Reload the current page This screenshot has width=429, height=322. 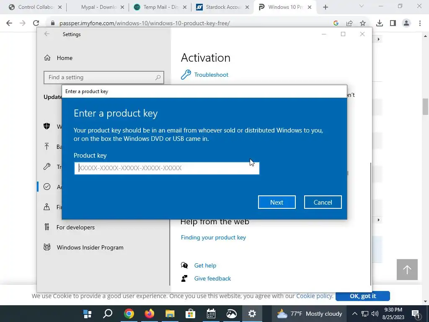[x=36, y=23]
